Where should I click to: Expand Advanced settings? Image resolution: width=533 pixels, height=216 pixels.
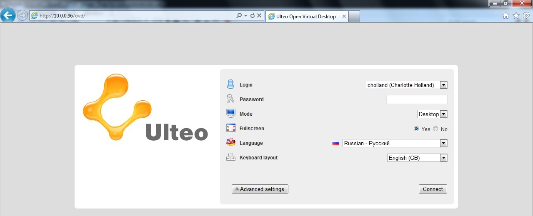260,189
